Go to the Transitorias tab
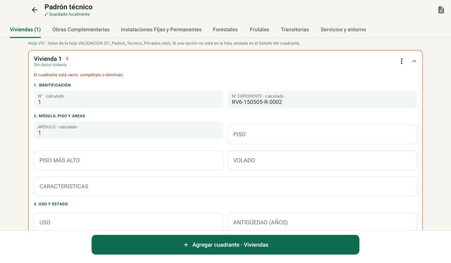Screen dimensions: 451x263 295,29
